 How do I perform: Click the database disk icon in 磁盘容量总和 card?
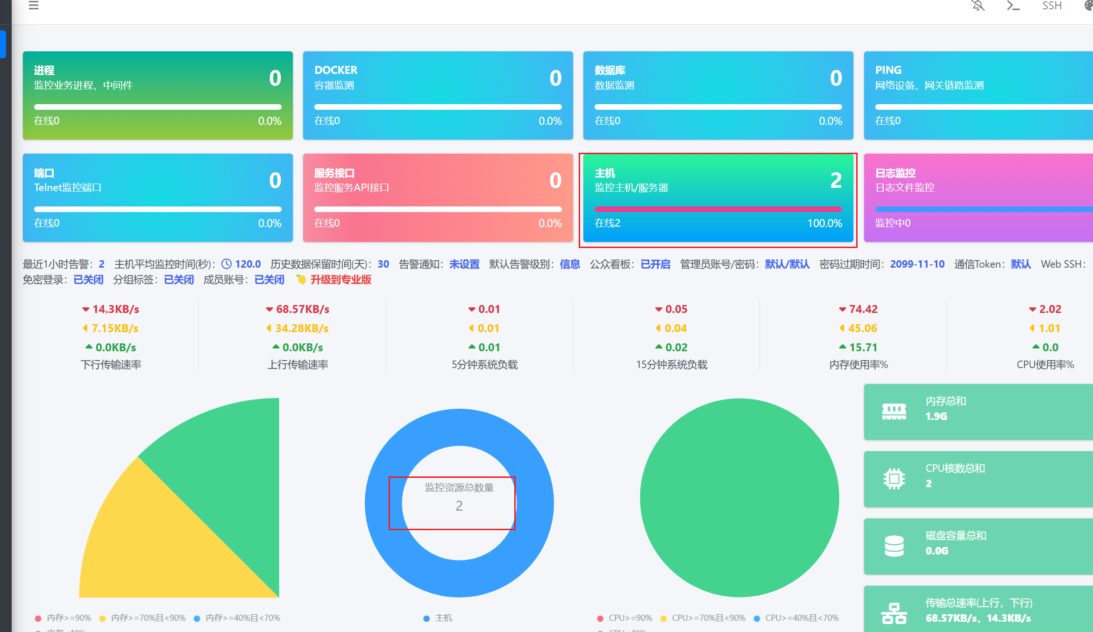tap(894, 546)
